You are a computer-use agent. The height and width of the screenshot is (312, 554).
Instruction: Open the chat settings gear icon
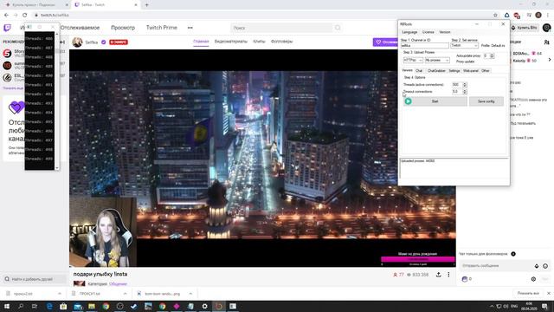coord(533,279)
